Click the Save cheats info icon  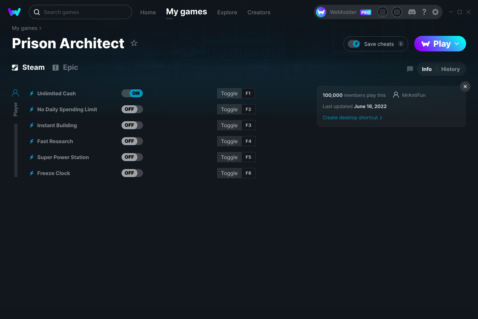401,44
